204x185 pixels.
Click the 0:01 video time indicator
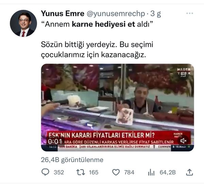point(55,142)
